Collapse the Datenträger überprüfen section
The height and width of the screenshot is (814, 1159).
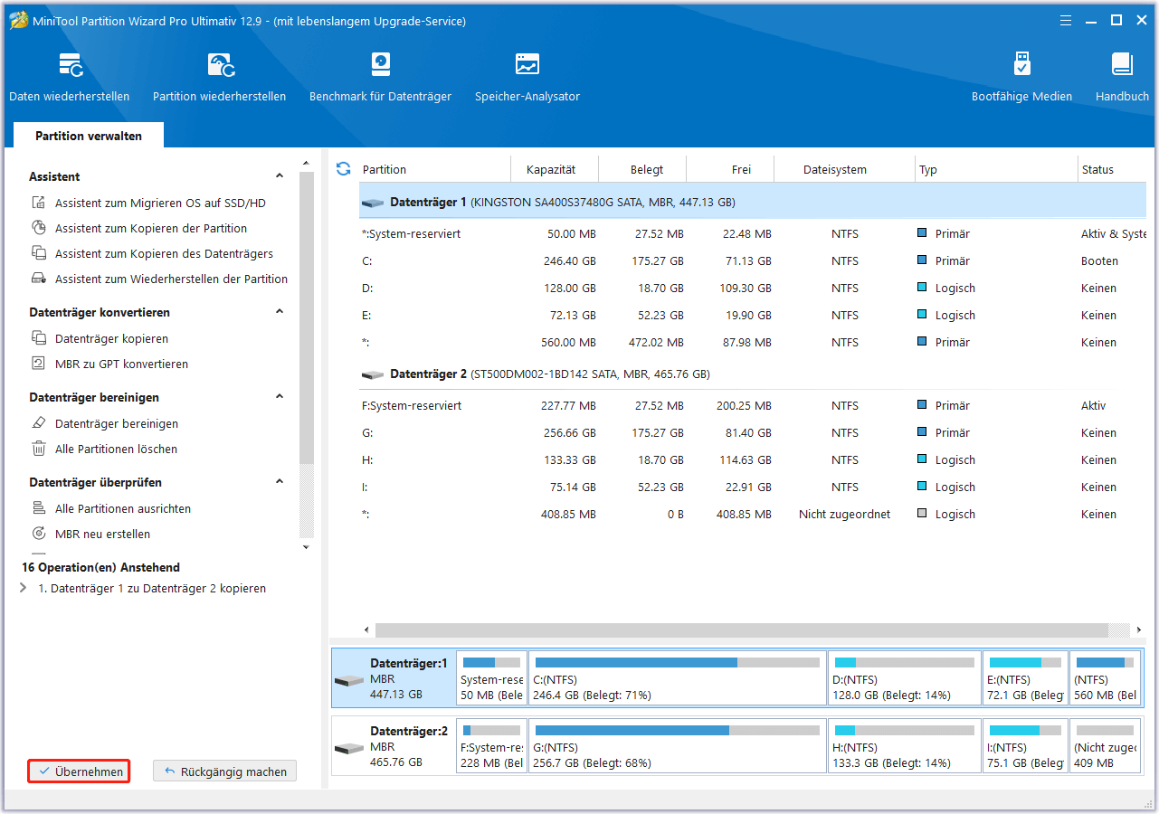280,482
